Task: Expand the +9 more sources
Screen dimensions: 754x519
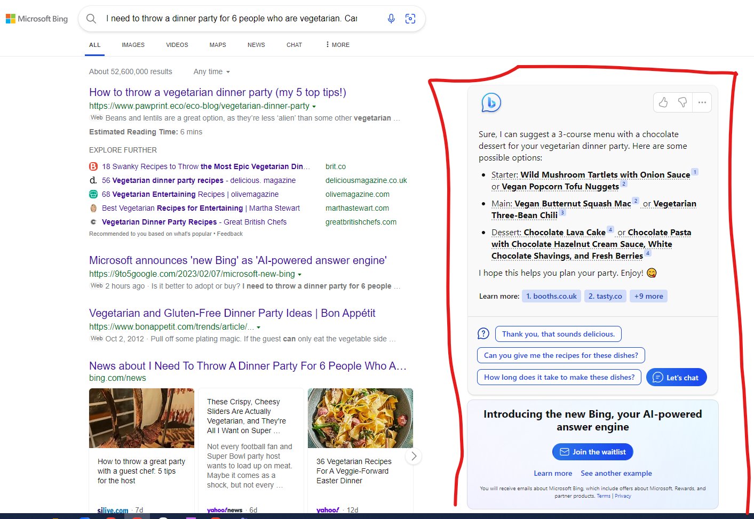Action: click(648, 296)
